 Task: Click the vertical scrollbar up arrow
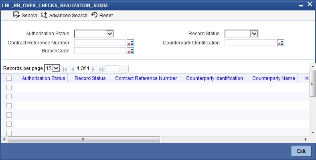tap(313, 66)
